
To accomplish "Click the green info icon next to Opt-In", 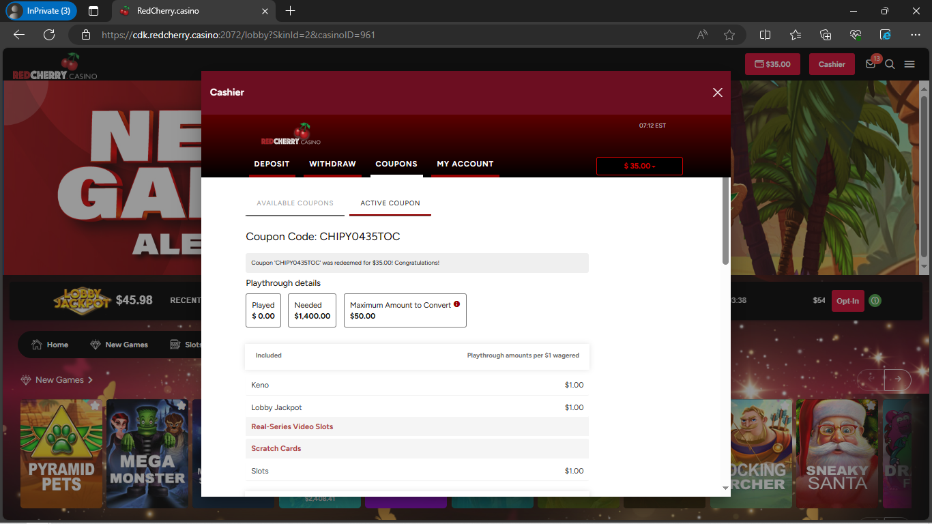I will (875, 300).
